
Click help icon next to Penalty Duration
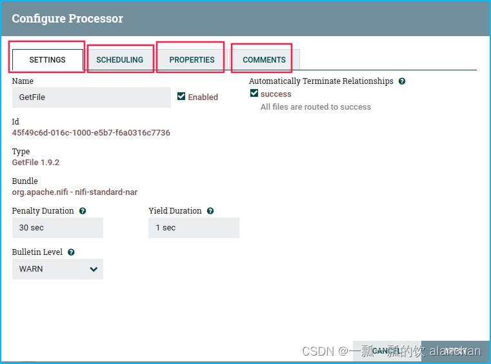(83, 211)
